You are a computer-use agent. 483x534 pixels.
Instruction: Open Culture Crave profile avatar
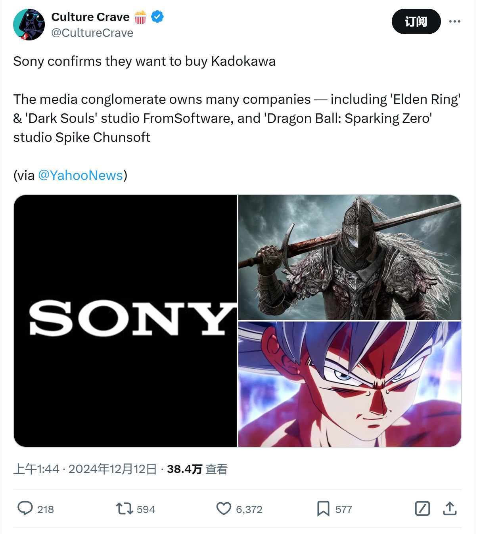pos(29,25)
